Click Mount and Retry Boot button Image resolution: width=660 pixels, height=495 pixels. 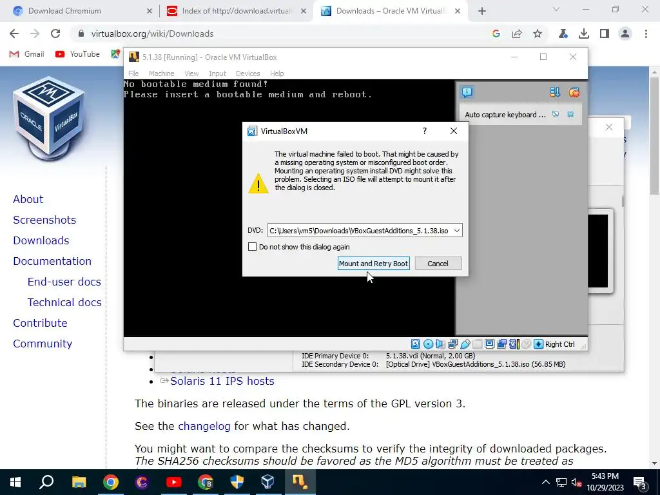tap(373, 264)
